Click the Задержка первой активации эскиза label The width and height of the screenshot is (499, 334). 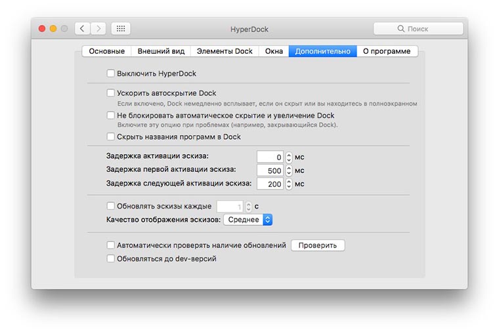click(171, 169)
